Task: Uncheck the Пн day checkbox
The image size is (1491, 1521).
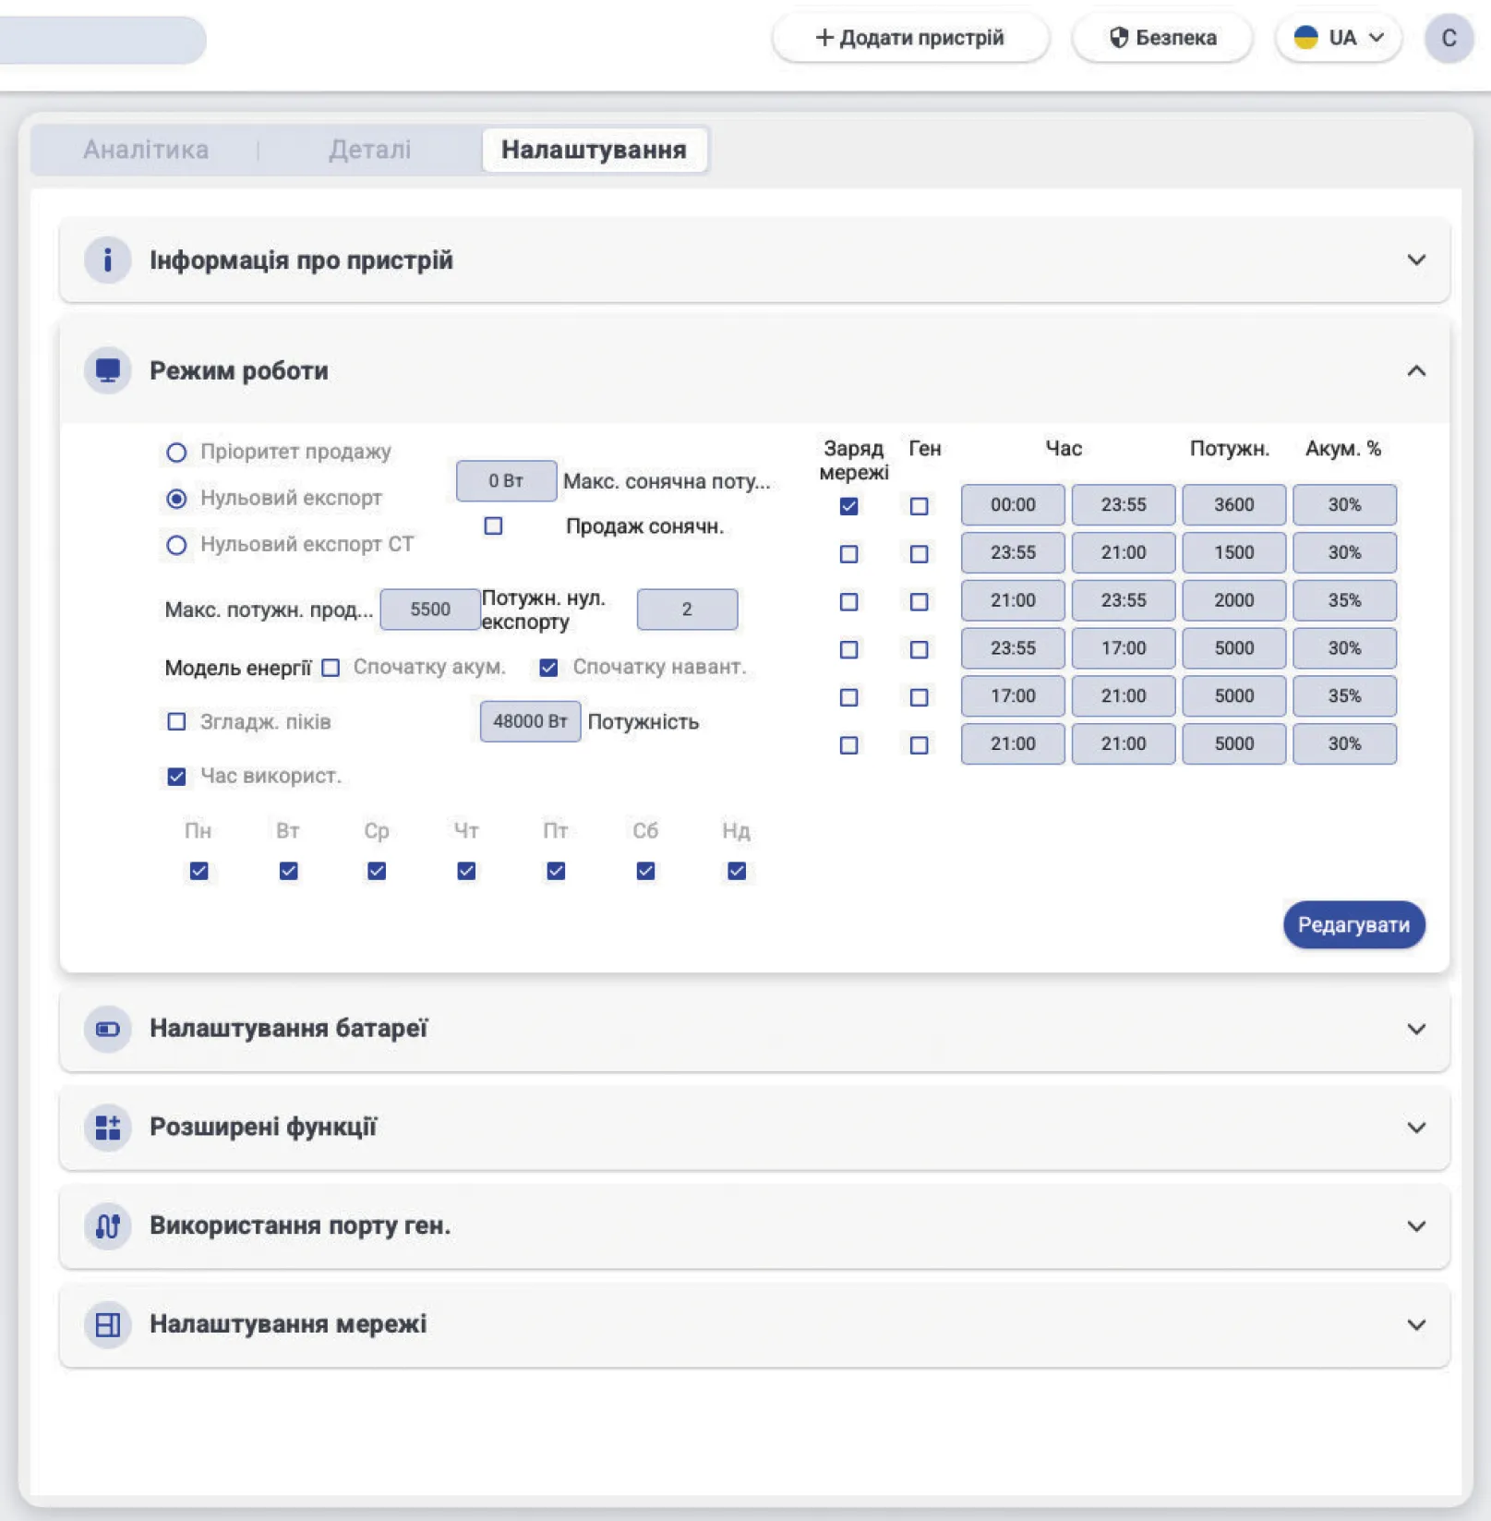Action: click(198, 871)
